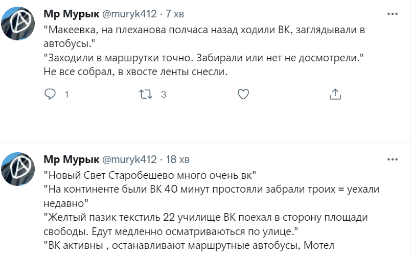Click the avatar on the 18 хв tweet
This screenshot has height=257, width=412.
(19, 168)
